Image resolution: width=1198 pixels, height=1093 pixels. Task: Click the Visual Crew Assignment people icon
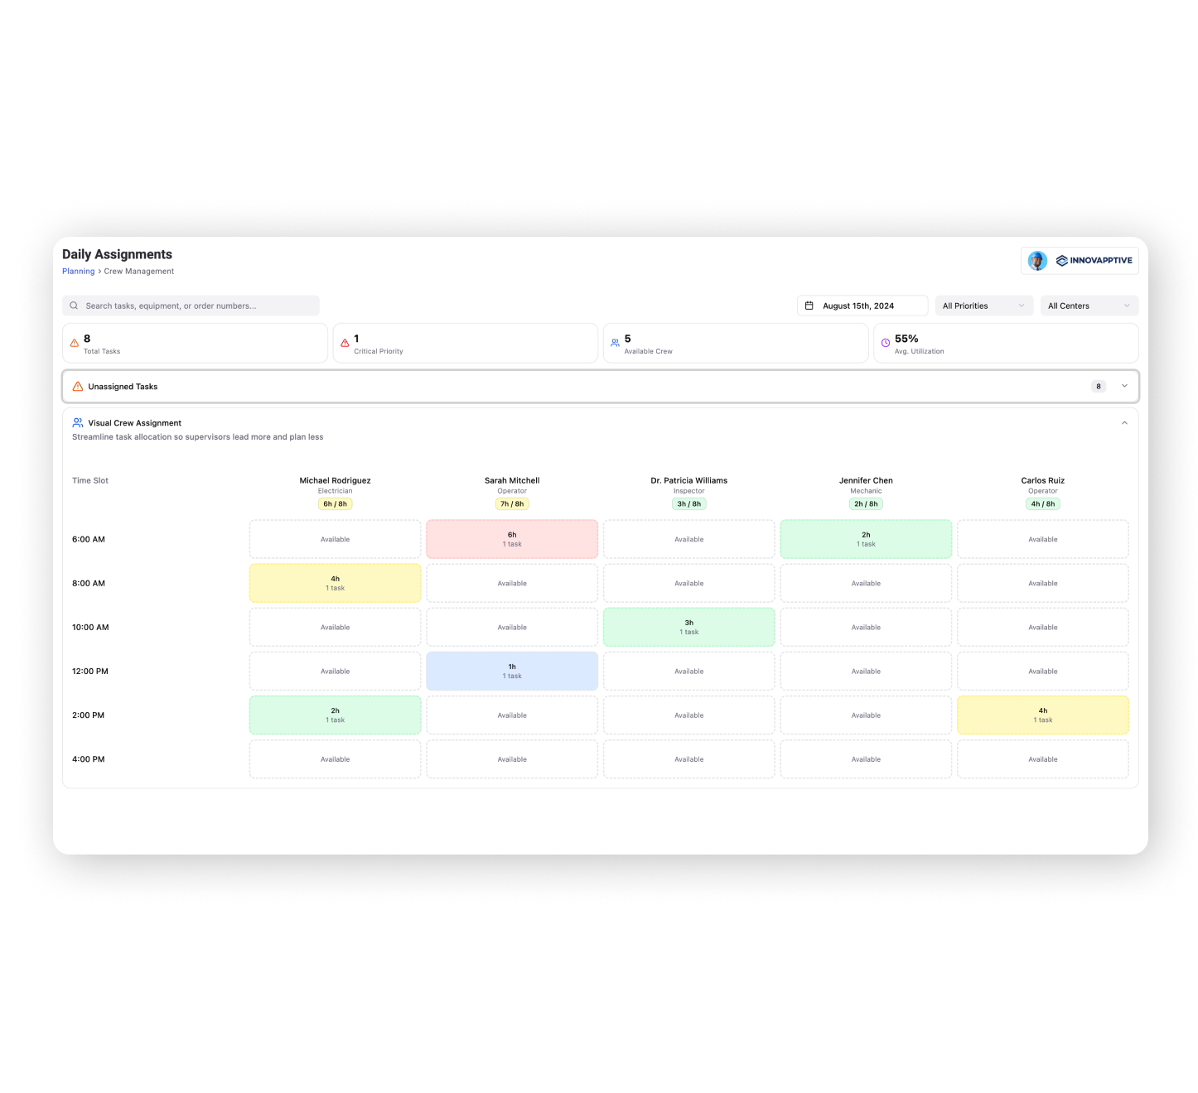(78, 422)
